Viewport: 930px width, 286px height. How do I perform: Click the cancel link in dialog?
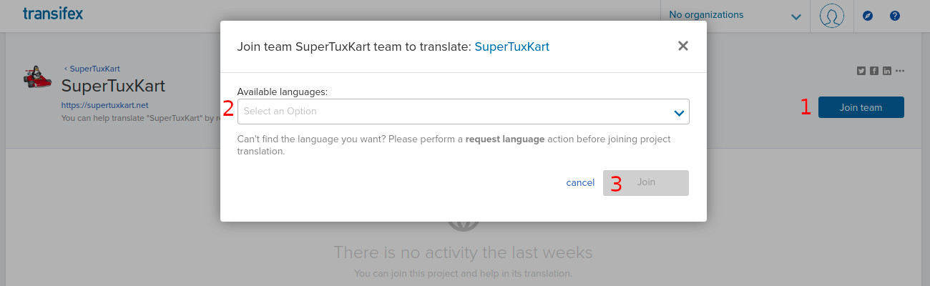(580, 182)
